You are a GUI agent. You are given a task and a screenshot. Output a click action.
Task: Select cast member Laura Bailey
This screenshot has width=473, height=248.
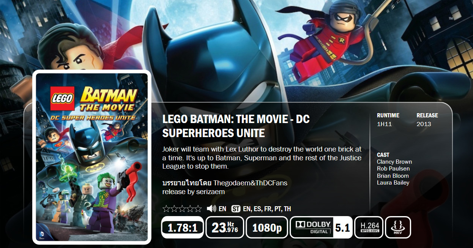(393, 183)
